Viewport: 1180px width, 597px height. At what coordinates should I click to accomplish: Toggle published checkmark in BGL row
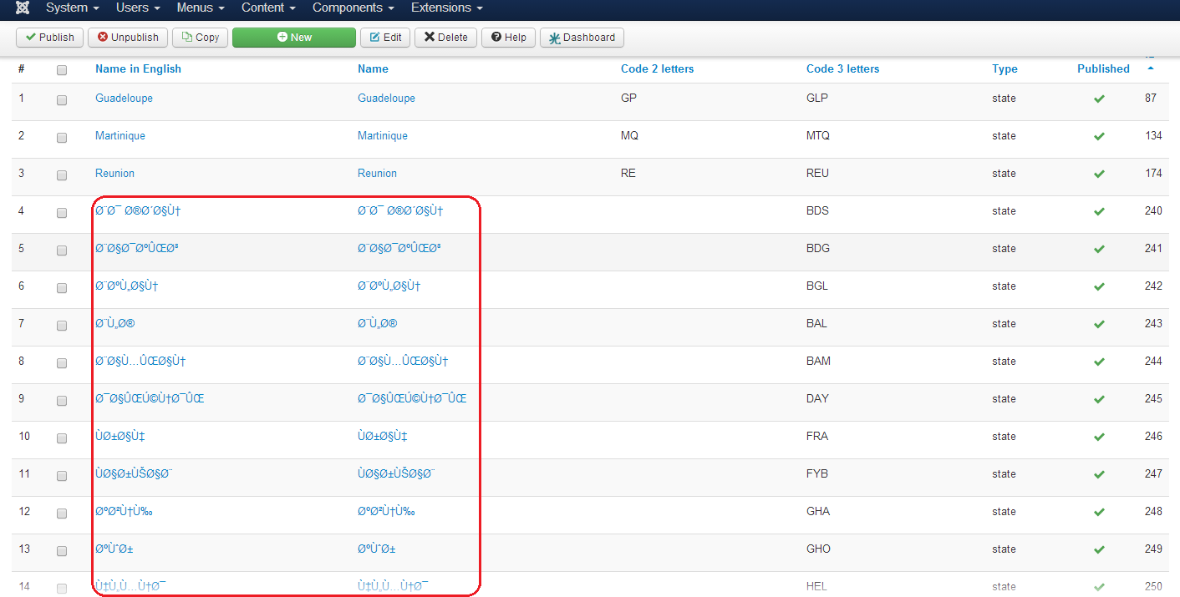(x=1099, y=286)
